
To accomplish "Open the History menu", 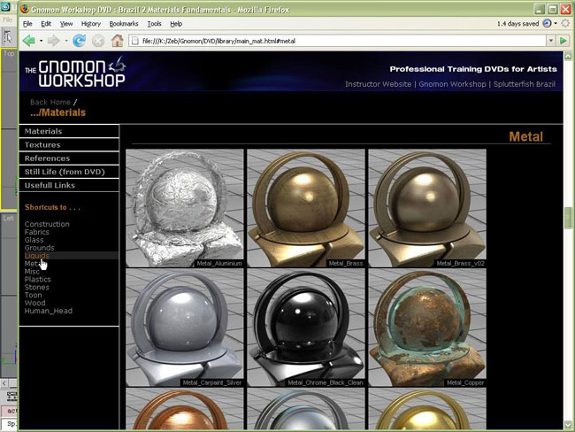I will 91,24.
